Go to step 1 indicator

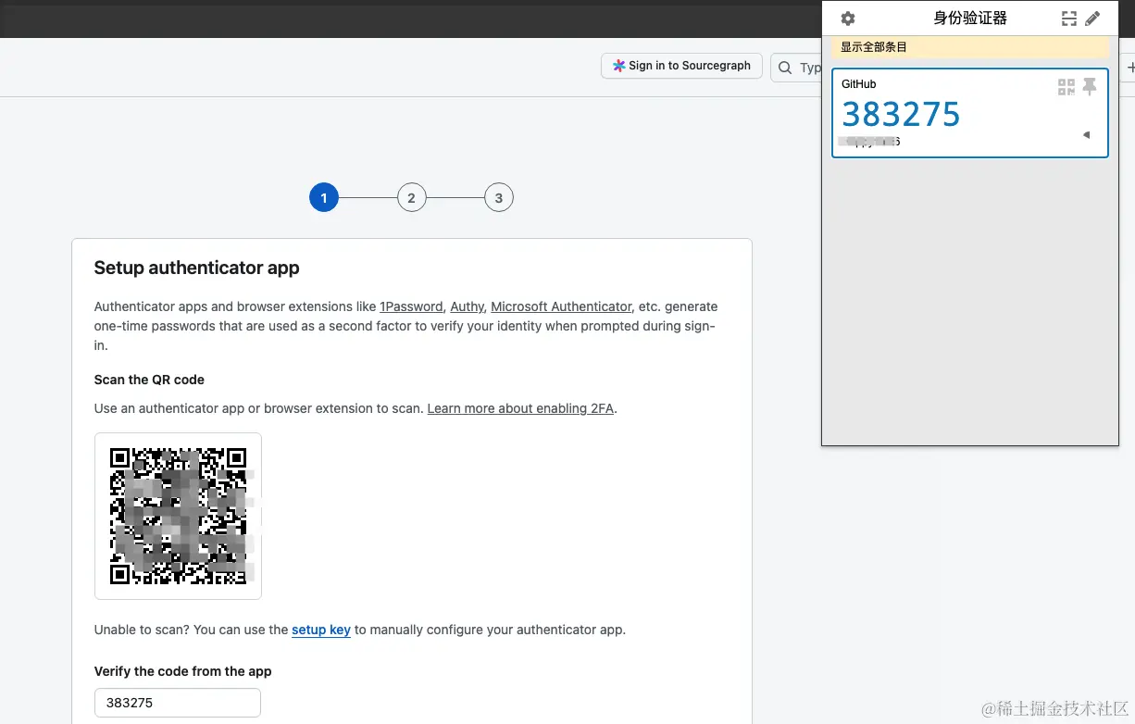324,197
